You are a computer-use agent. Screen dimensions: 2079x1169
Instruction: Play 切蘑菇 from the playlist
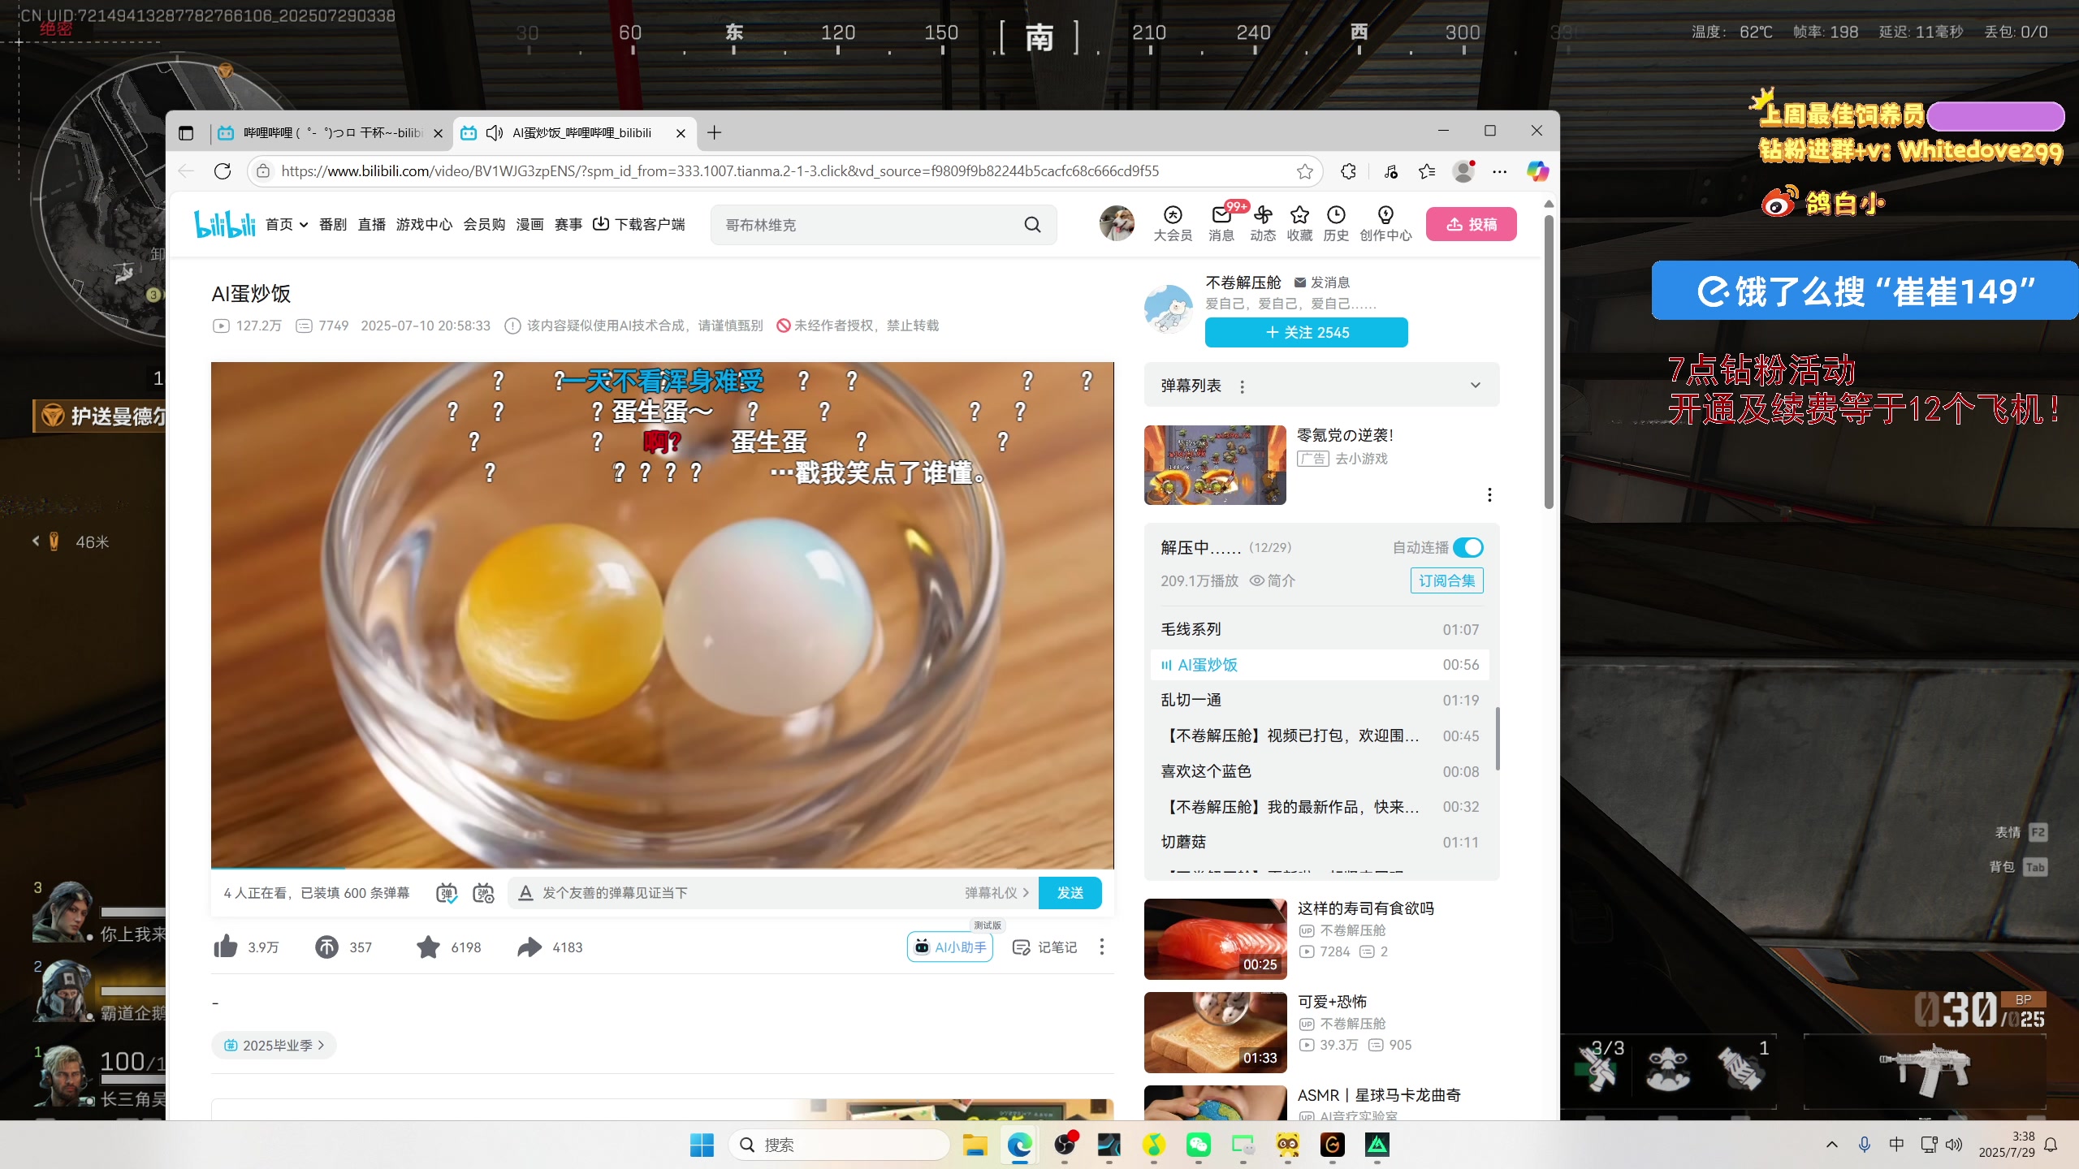(x=1320, y=843)
